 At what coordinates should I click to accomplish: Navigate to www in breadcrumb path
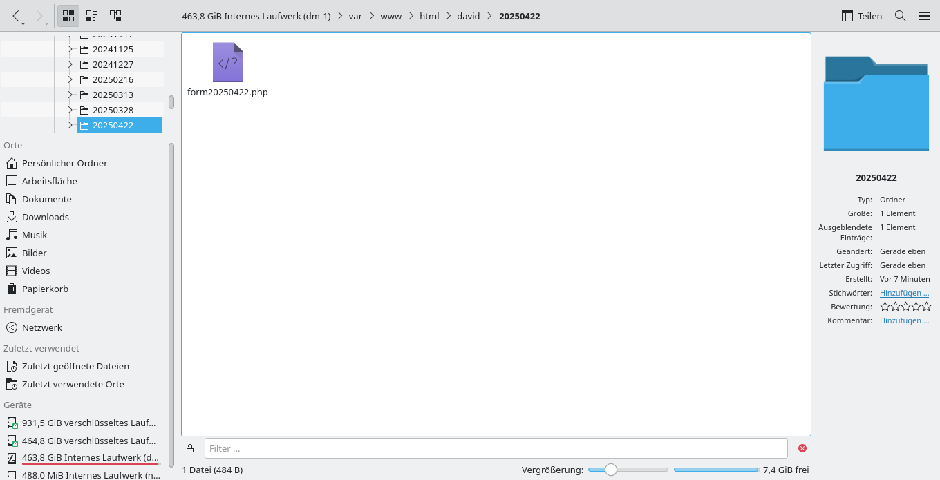[391, 16]
